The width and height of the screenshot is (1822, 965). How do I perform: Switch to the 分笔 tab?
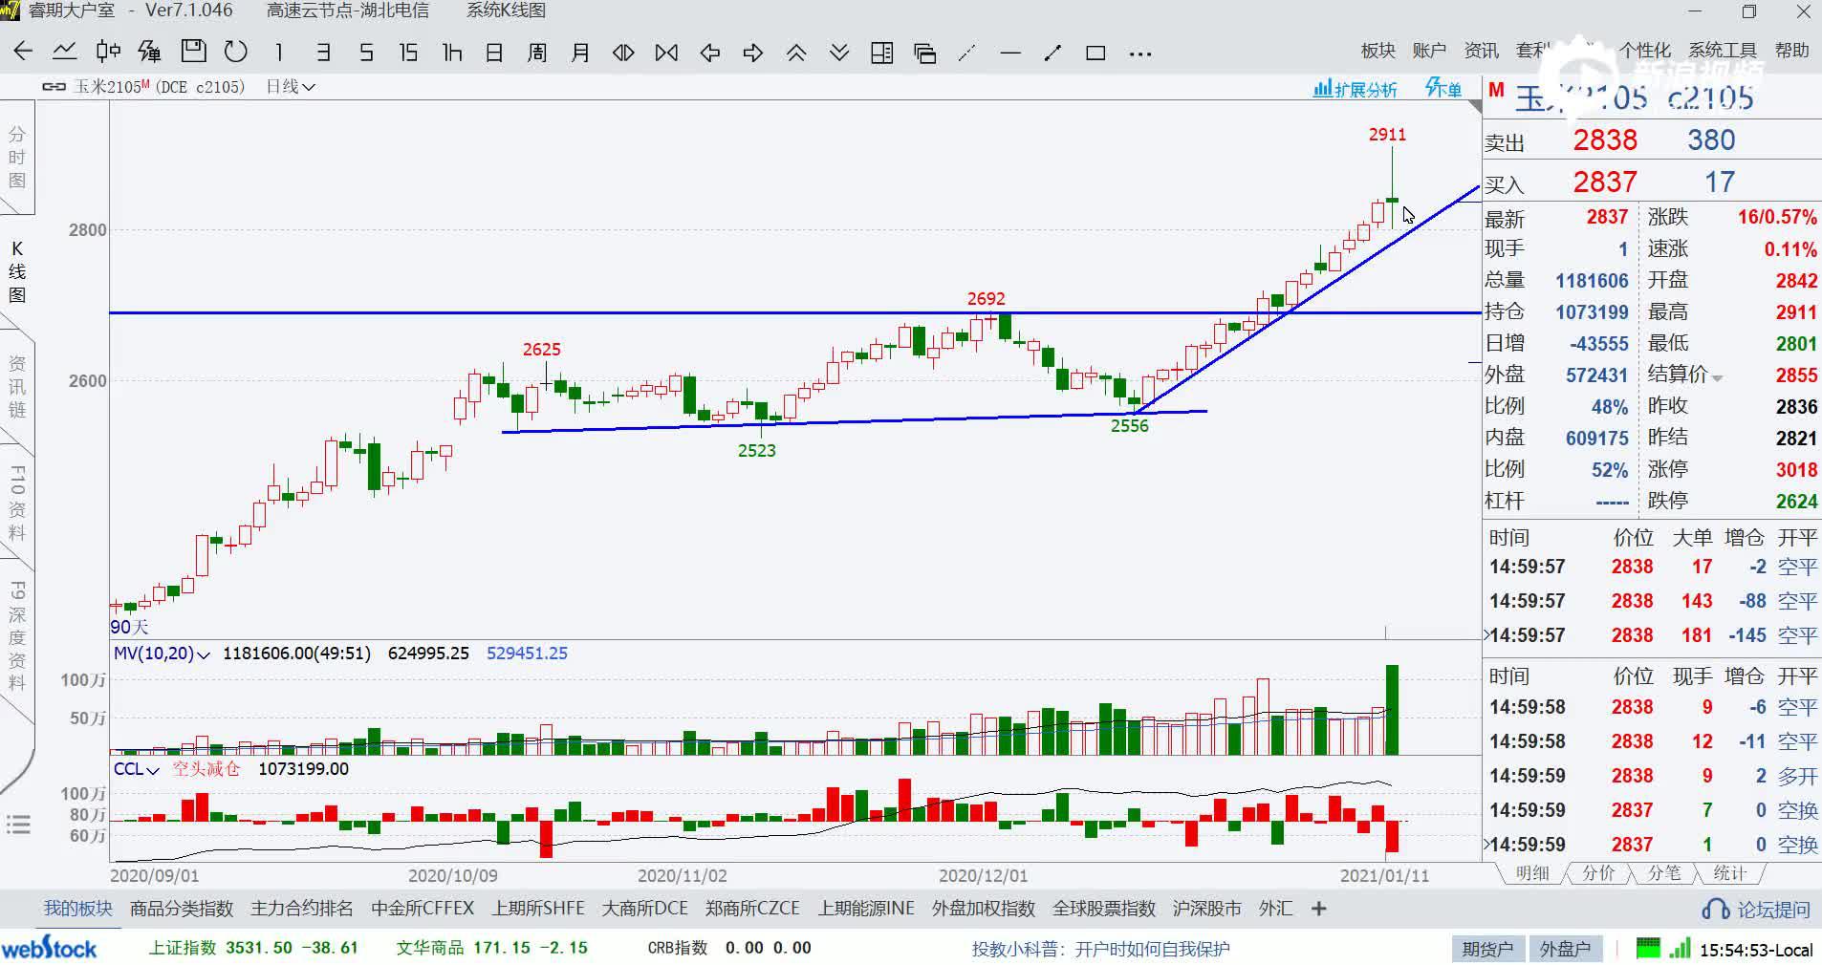(1664, 873)
